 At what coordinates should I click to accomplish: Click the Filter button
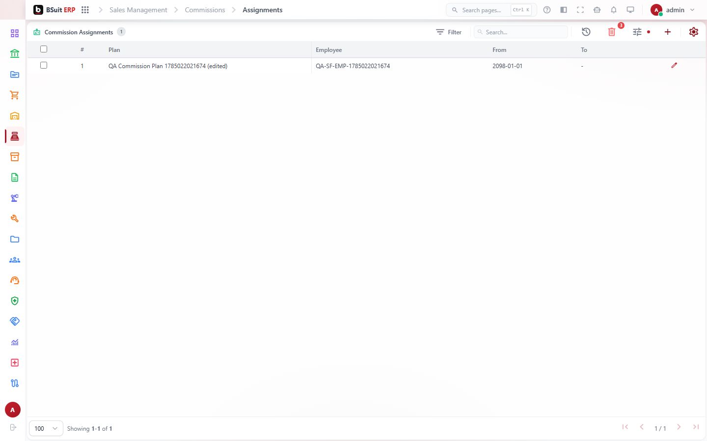[449, 32]
